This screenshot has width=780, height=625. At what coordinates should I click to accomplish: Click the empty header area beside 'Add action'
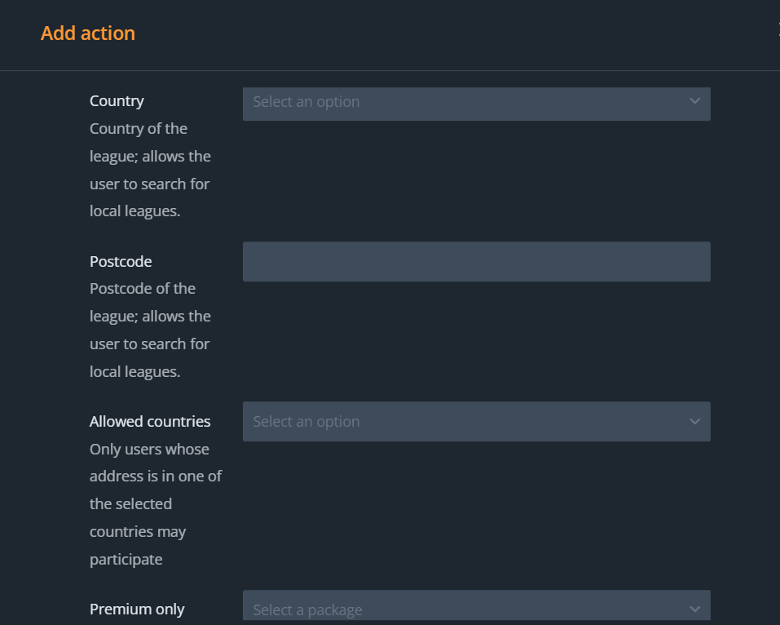click(x=448, y=33)
